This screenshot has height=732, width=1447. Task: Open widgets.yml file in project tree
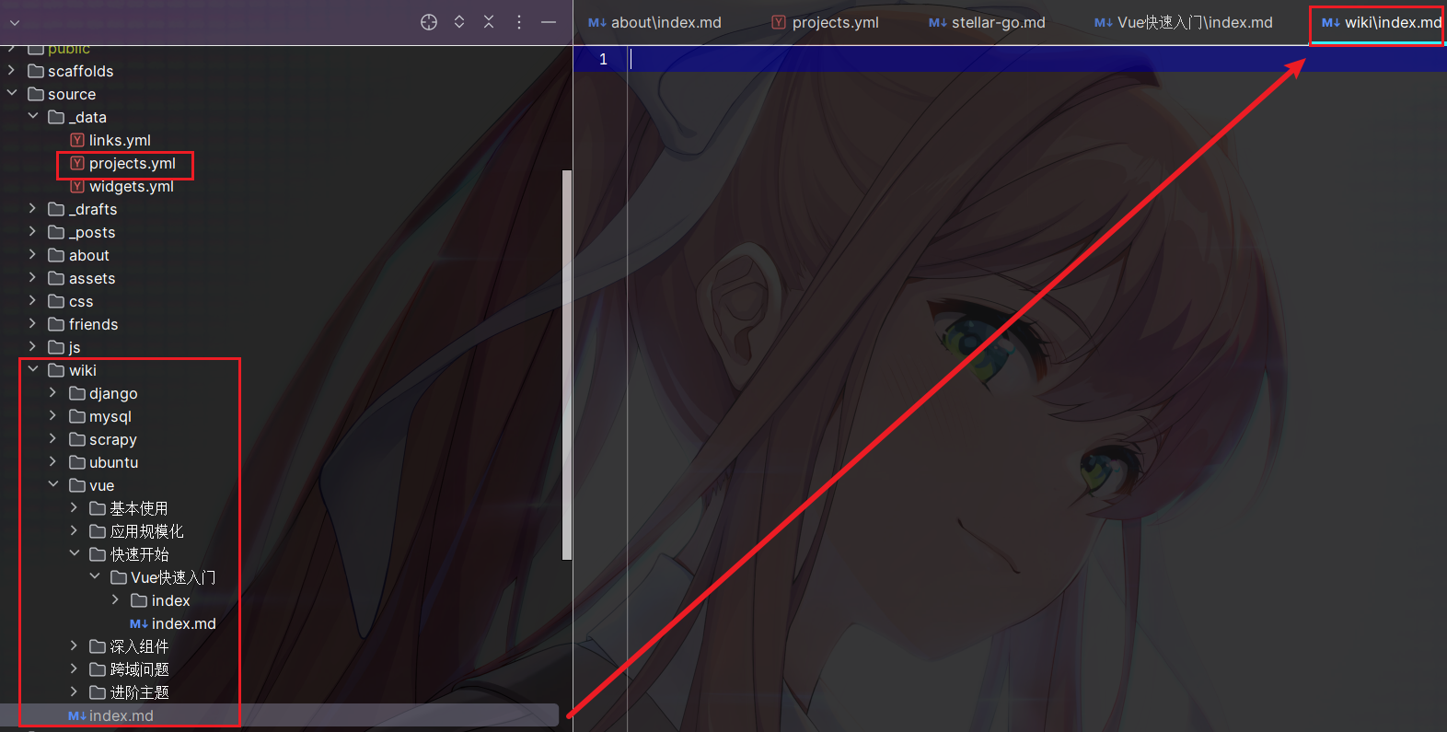point(131,186)
